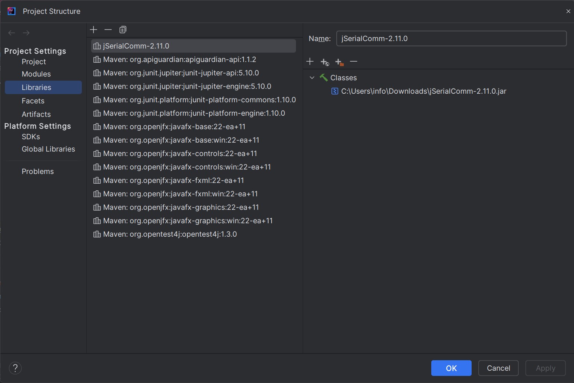Screen dimensions: 574x383
Task: Click Add classes plus icon under Name
Action: point(310,62)
